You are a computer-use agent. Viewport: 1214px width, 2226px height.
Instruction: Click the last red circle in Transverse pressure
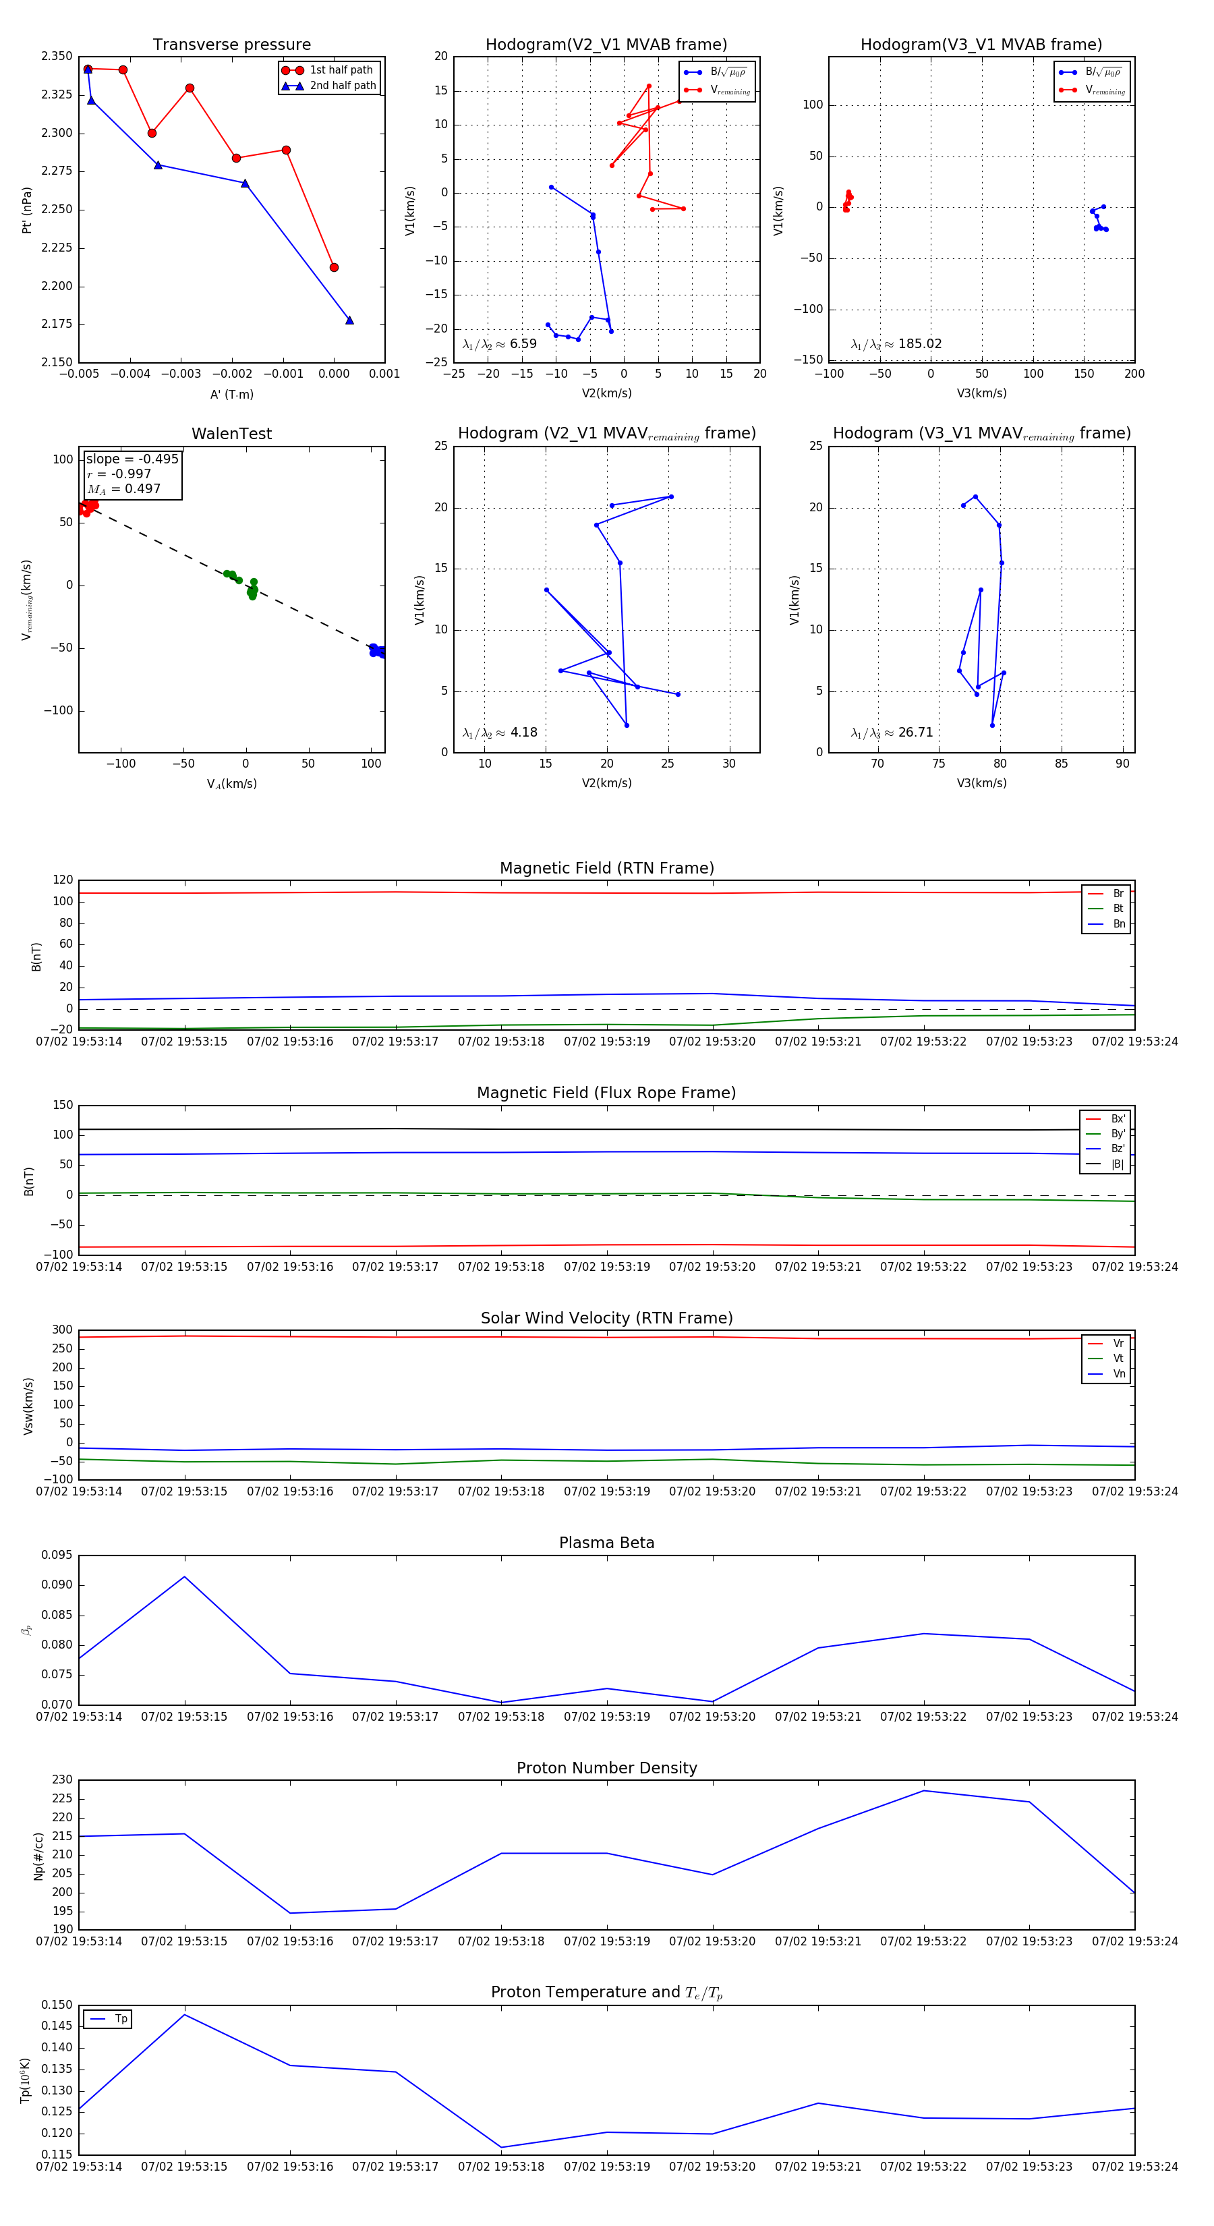tap(334, 267)
